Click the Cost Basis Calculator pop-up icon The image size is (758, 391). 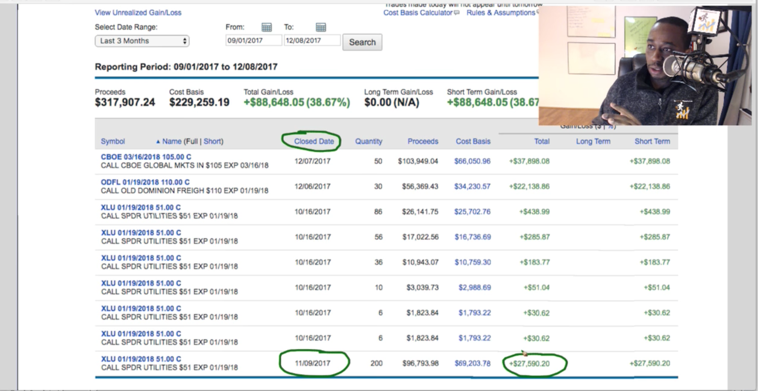click(457, 13)
